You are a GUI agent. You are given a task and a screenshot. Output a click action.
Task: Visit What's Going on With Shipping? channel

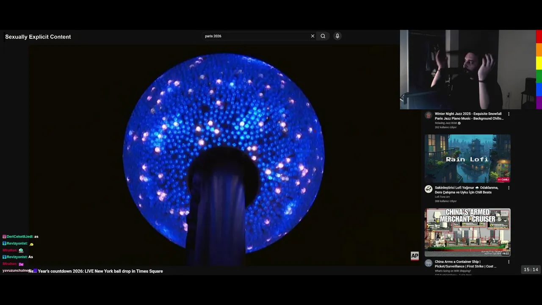click(453, 271)
